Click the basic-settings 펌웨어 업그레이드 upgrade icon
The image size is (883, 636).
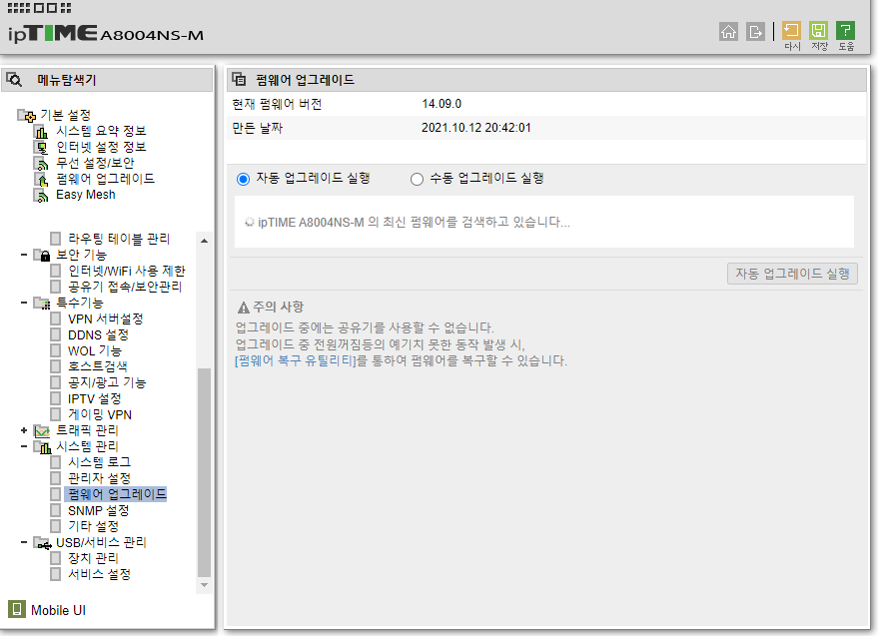tap(41, 180)
